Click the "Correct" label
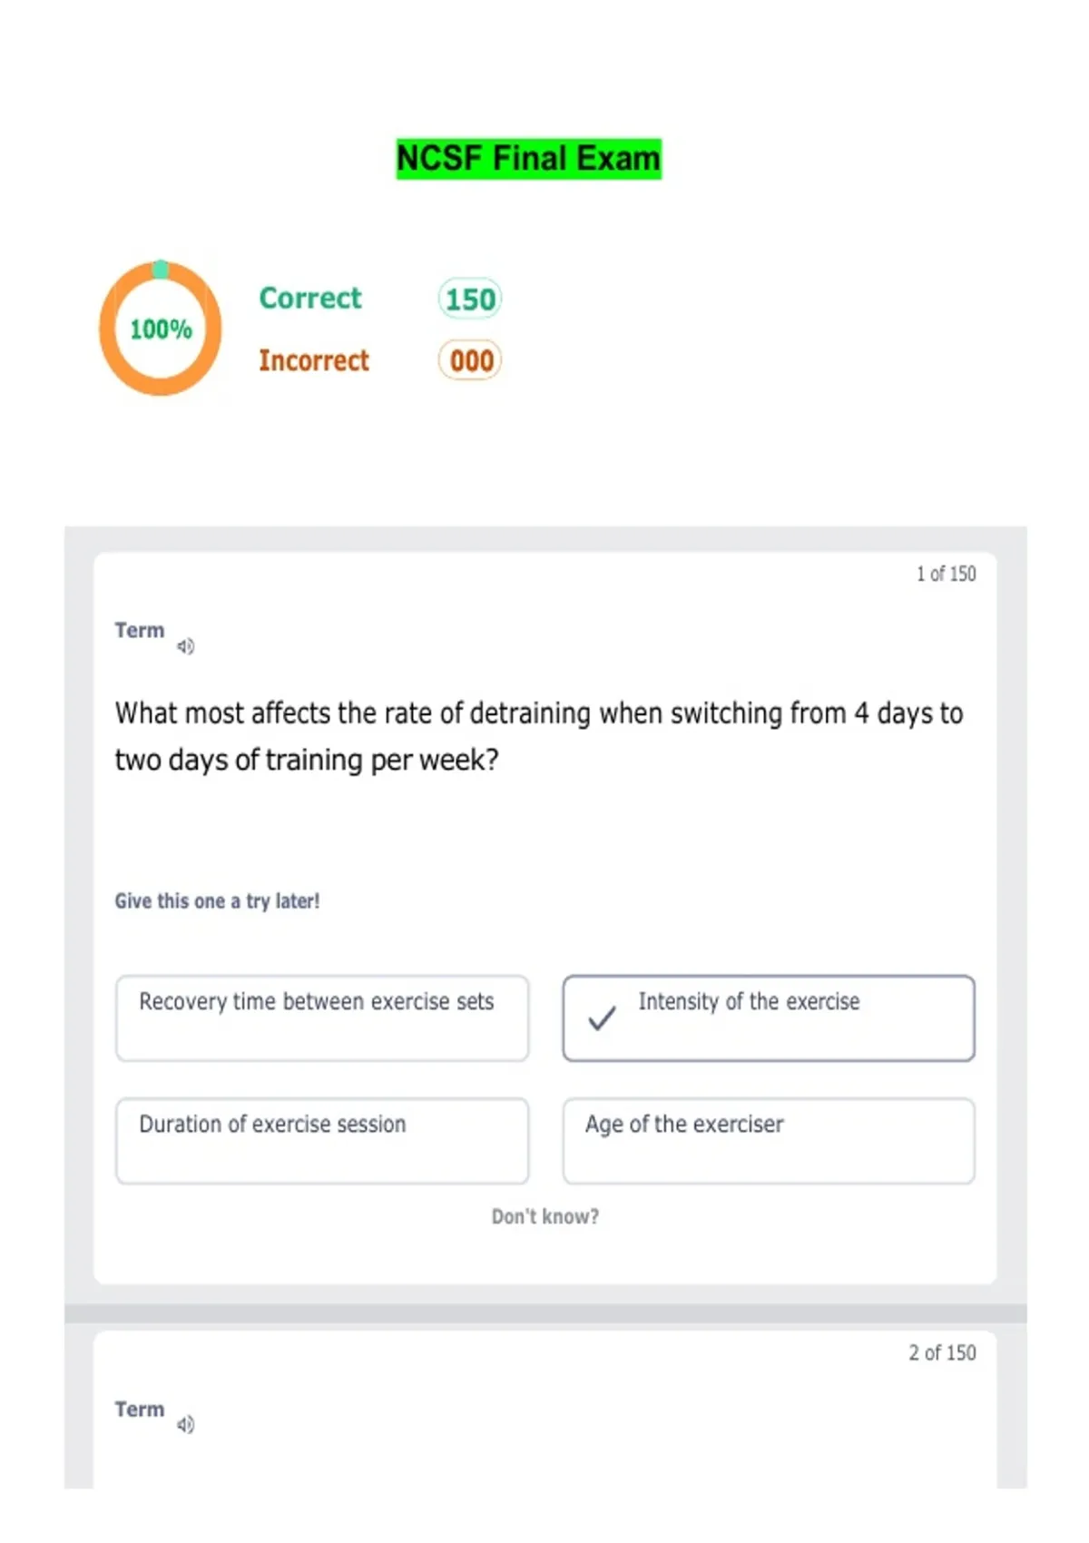The image size is (1089, 1543). [310, 298]
